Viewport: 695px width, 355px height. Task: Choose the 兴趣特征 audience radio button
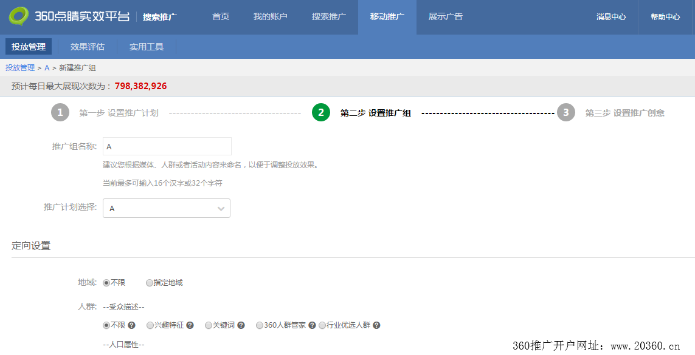tap(150, 325)
